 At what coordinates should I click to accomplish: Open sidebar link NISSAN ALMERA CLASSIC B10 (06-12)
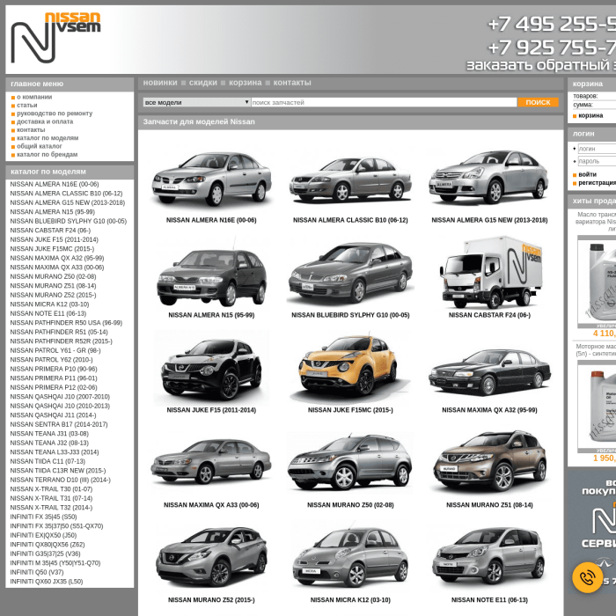click(x=66, y=194)
